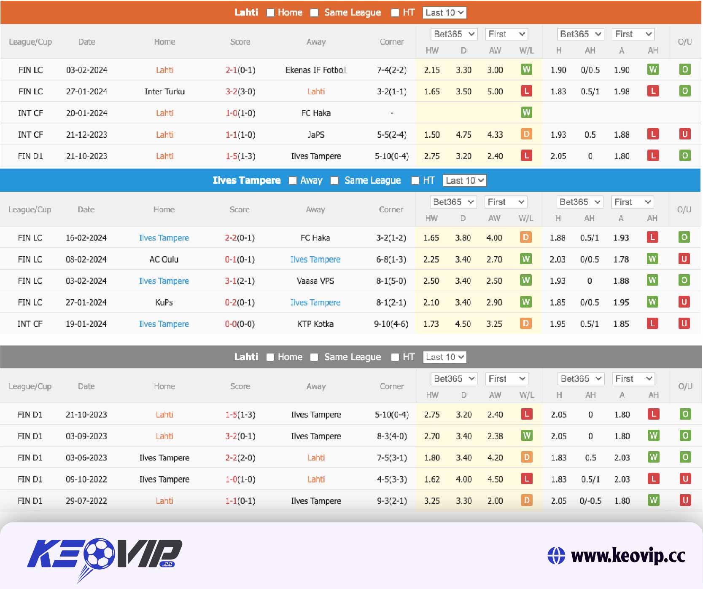Toggle Away checkbox in Ilves Tampere header
Image resolution: width=703 pixels, height=589 pixels.
click(x=293, y=180)
